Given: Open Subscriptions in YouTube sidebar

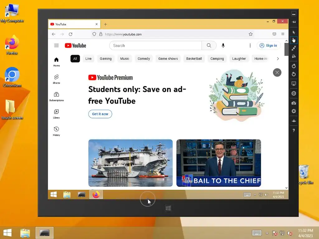Looking at the screenshot, I should click(x=57, y=96).
